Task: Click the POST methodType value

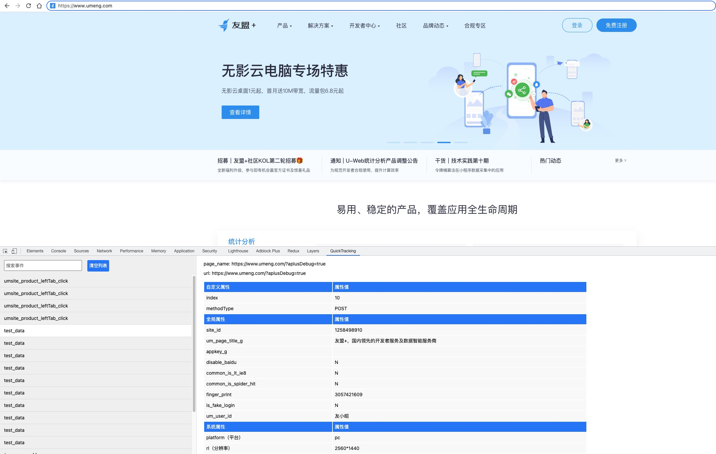Action: 341,308
